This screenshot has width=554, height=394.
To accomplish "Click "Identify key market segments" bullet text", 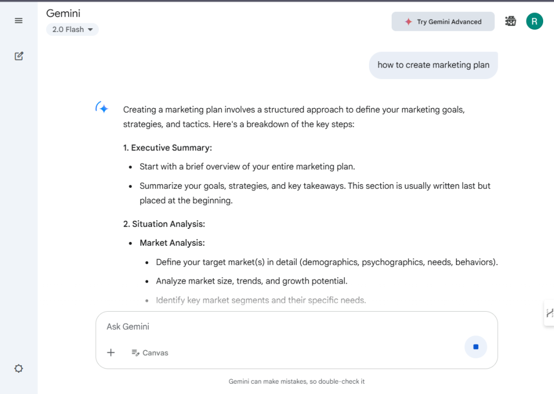I will [261, 300].
